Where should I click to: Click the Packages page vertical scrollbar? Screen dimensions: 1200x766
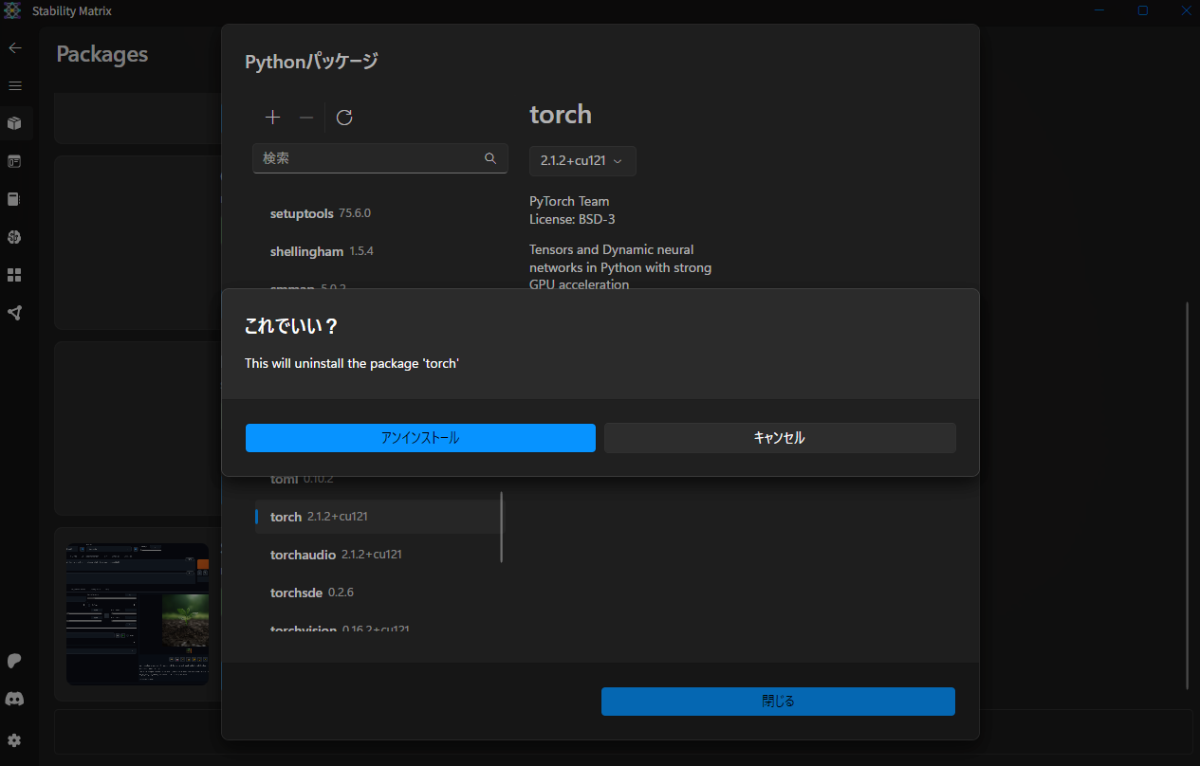1187,496
